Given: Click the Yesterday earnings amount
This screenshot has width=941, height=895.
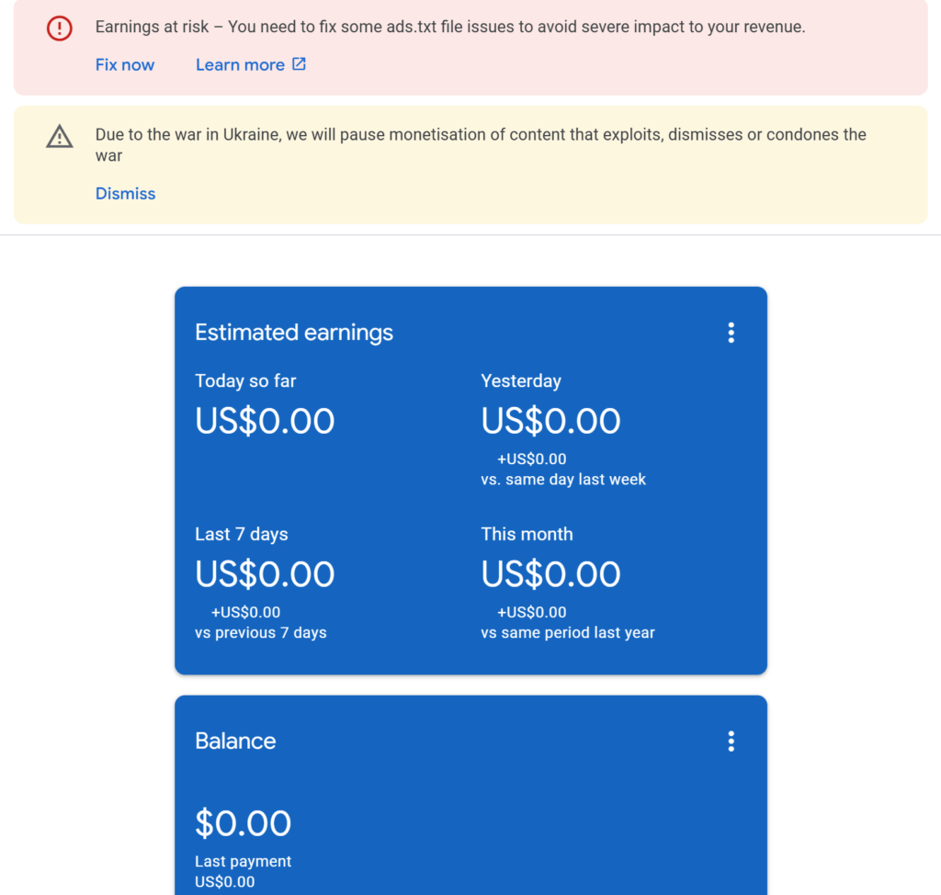Looking at the screenshot, I should point(550,421).
